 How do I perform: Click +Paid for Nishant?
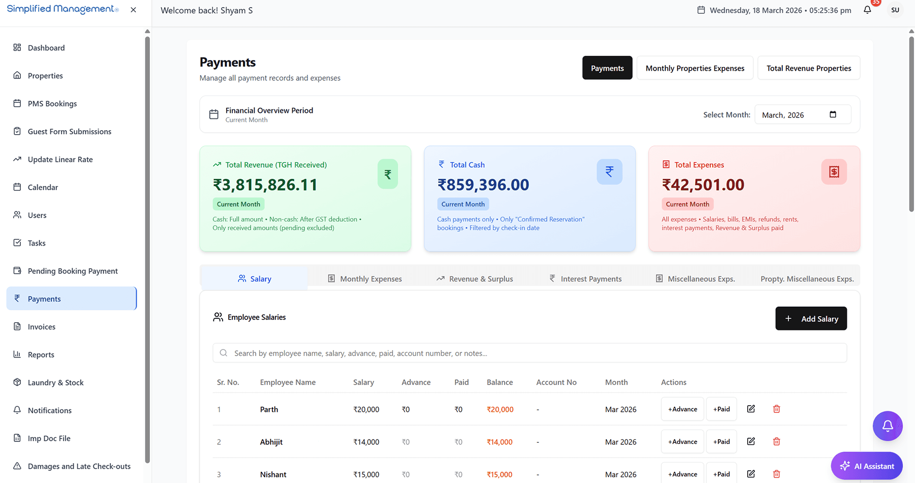721,473
